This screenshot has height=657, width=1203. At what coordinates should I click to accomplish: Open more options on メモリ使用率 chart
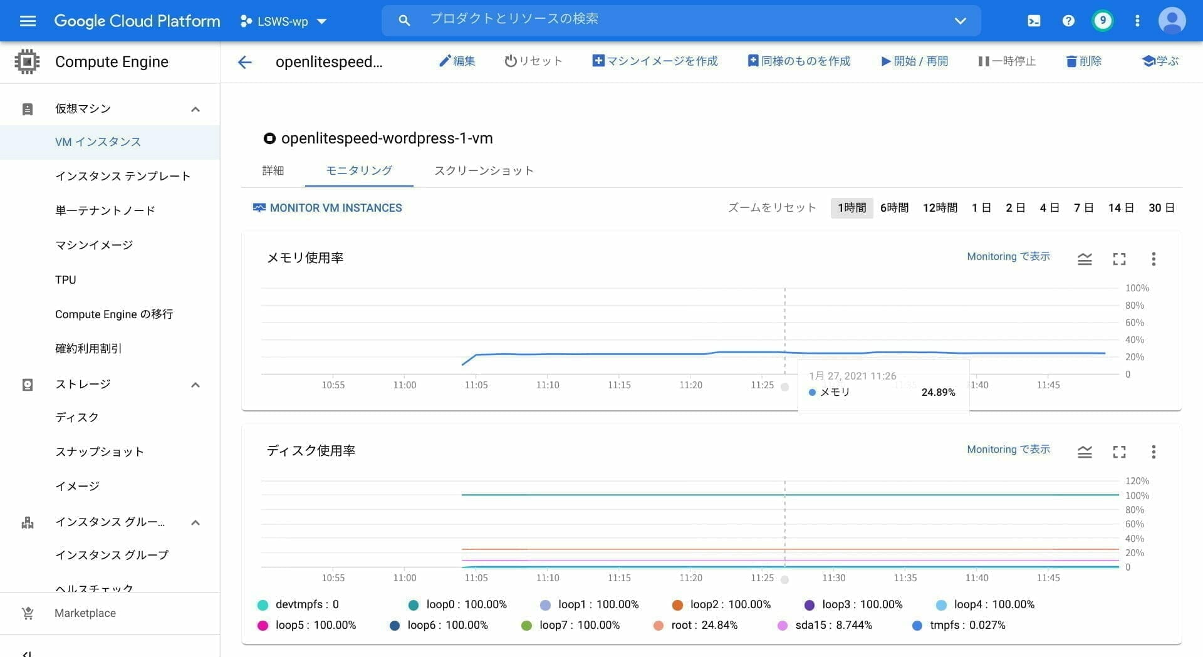tap(1154, 259)
